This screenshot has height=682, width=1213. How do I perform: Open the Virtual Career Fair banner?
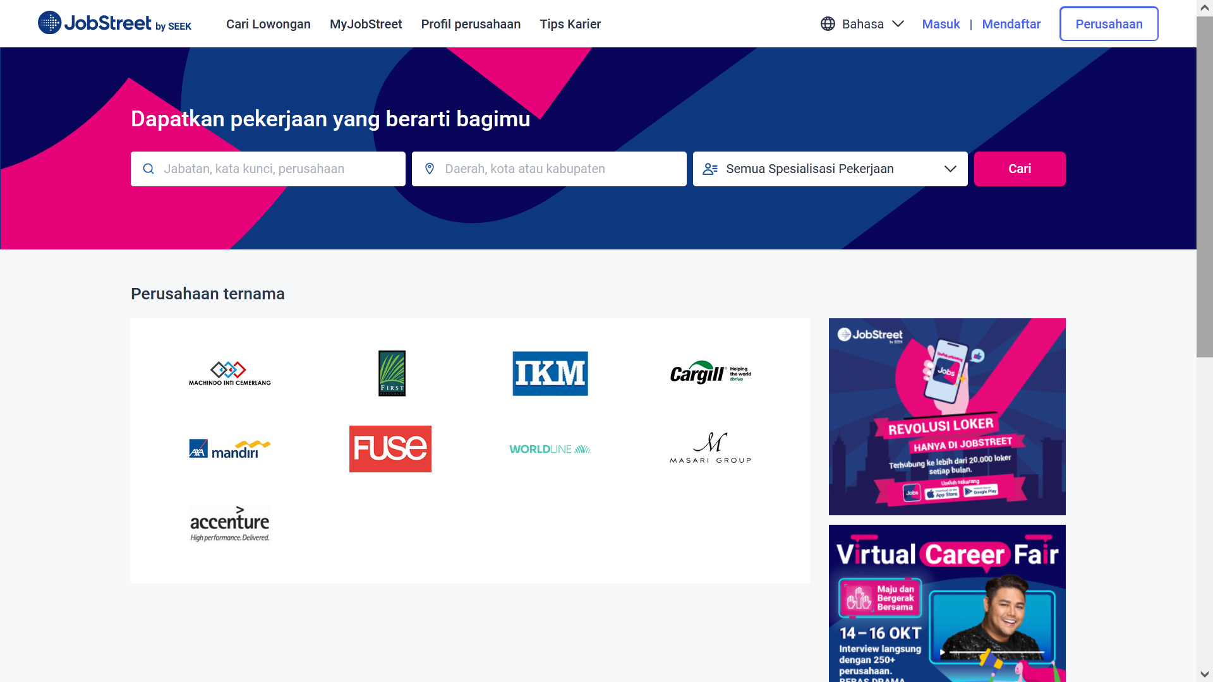coord(947,603)
